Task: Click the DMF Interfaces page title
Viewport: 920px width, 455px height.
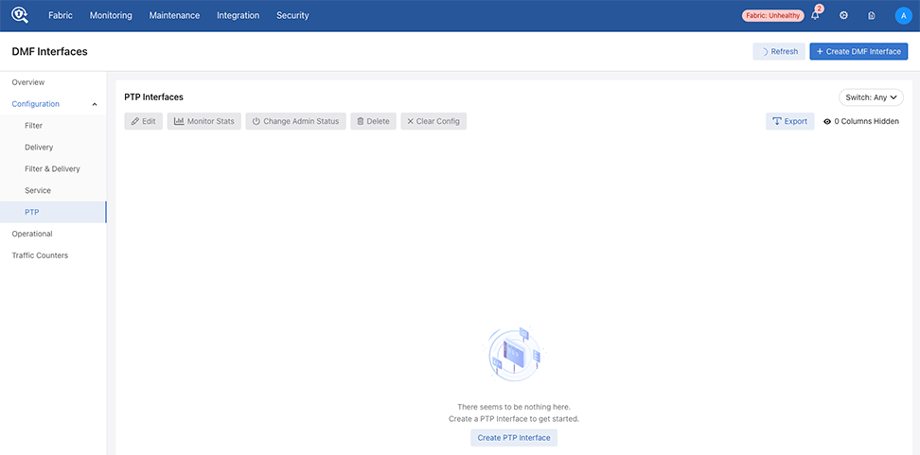Action: click(x=50, y=52)
